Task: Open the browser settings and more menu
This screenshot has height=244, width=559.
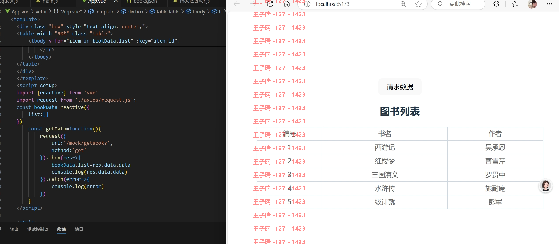Action: tap(549, 4)
